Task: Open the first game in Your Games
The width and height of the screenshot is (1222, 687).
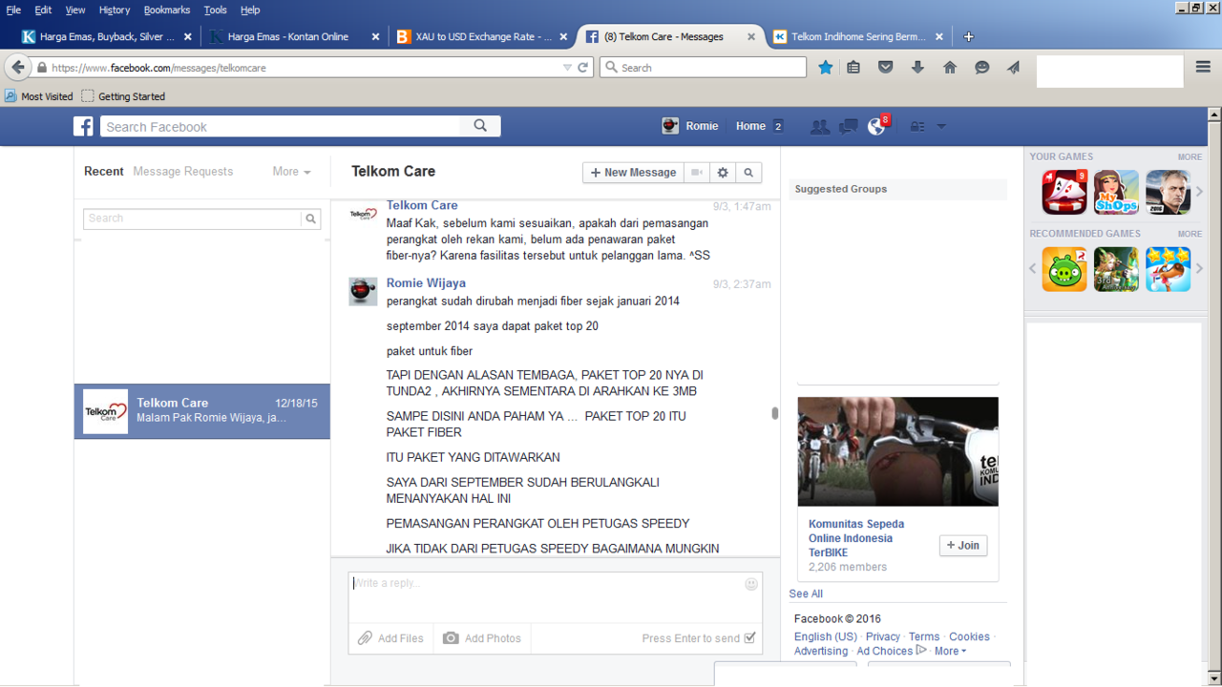Action: click(x=1064, y=193)
